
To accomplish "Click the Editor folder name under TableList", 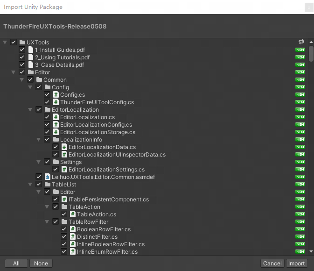I will coord(68,192).
